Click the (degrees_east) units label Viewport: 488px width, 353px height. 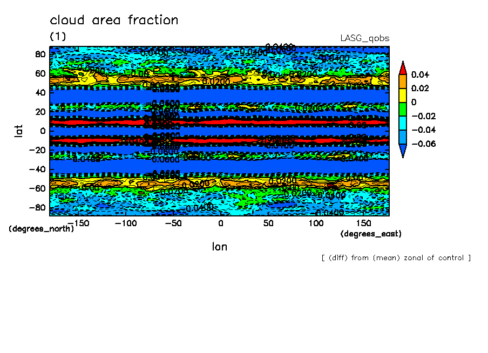[x=371, y=234]
